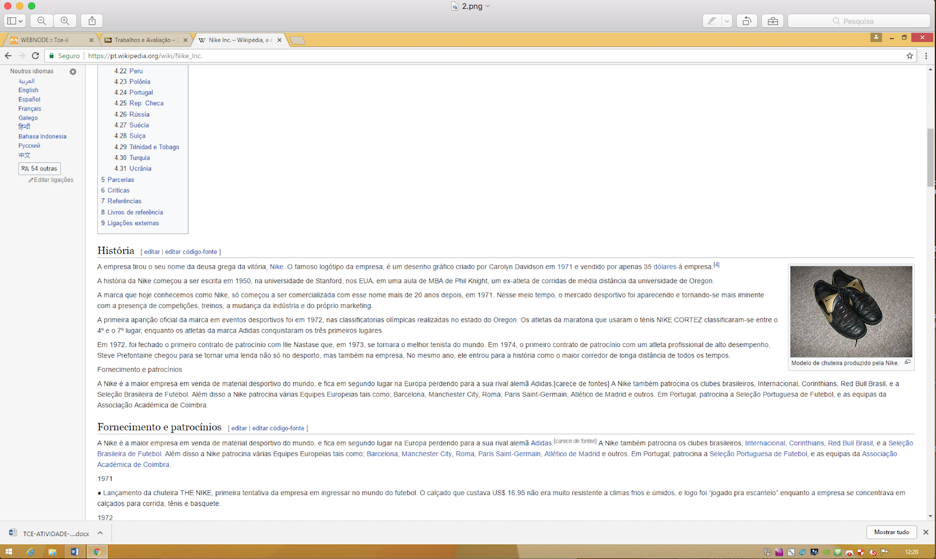Open the Chrome three-dot menu
The width and height of the screenshot is (936, 559).
pos(926,55)
